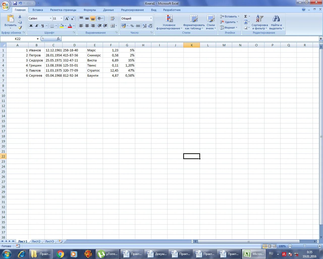Open the Рецензирование tab
The image size is (323, 259).
[x=132, y=10]
